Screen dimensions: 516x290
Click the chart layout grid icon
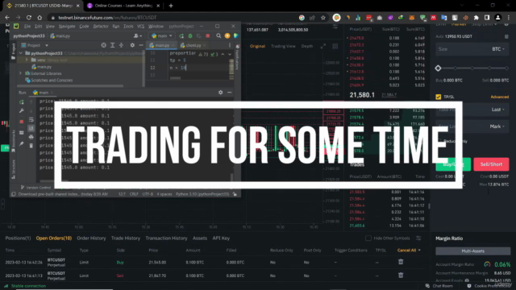click(335, 47)
